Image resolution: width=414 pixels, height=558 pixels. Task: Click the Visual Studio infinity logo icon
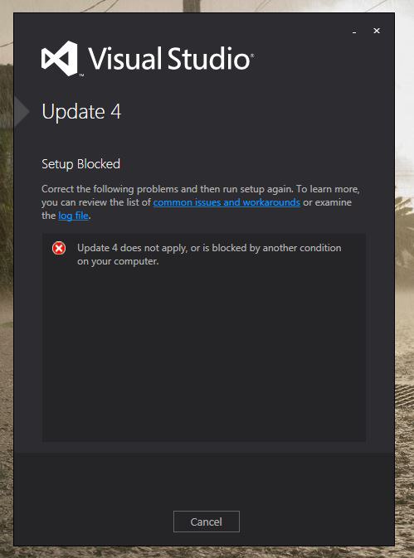[60, 58]
